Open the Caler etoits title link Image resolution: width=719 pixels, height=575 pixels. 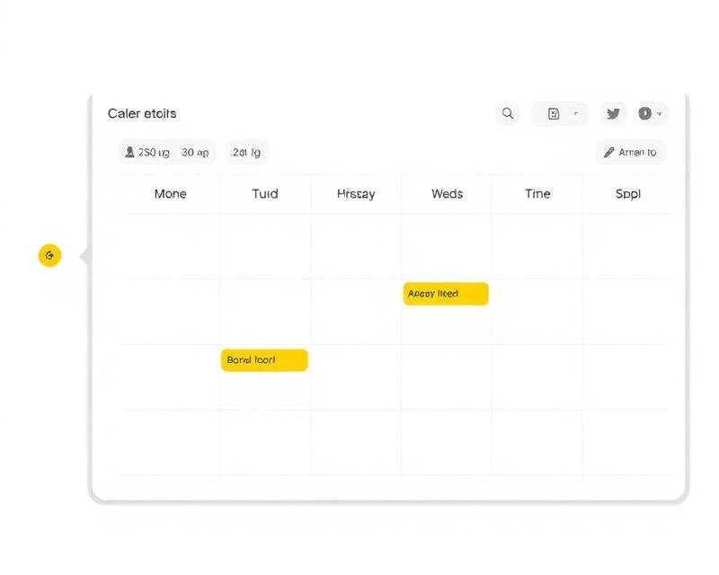[142, 113]
